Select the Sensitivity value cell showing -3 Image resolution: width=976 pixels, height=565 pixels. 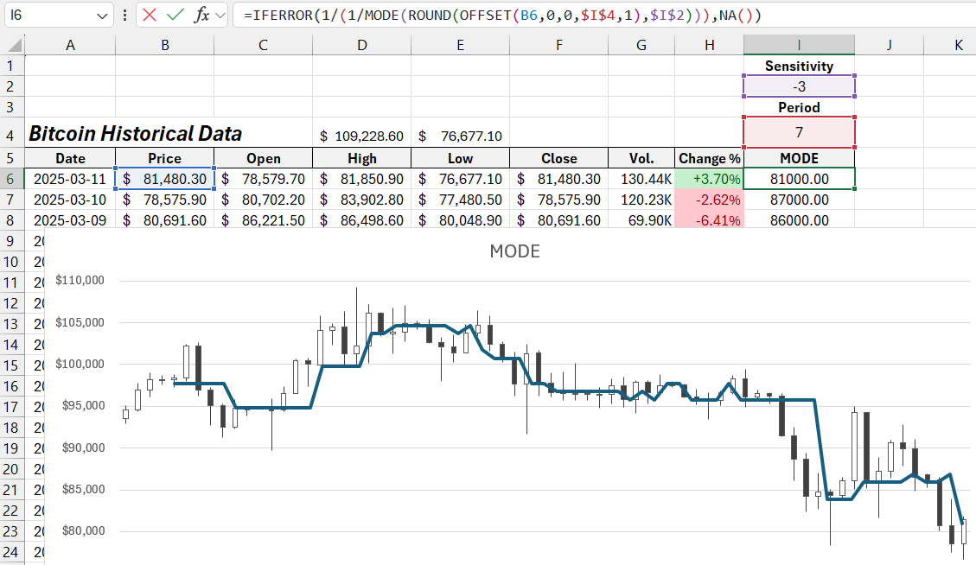(x=798, y=86)
